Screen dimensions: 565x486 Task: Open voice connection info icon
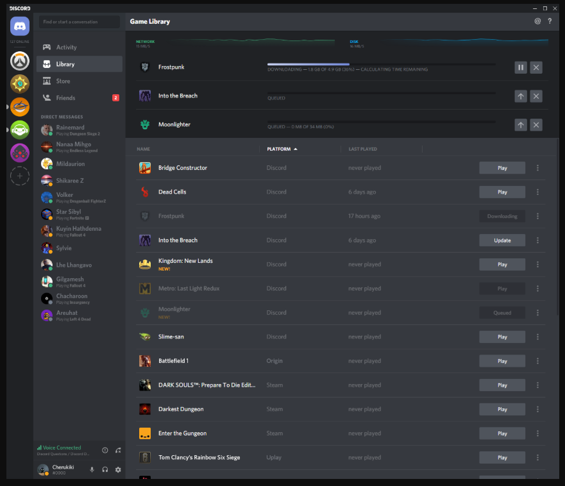tap(105, 450)
